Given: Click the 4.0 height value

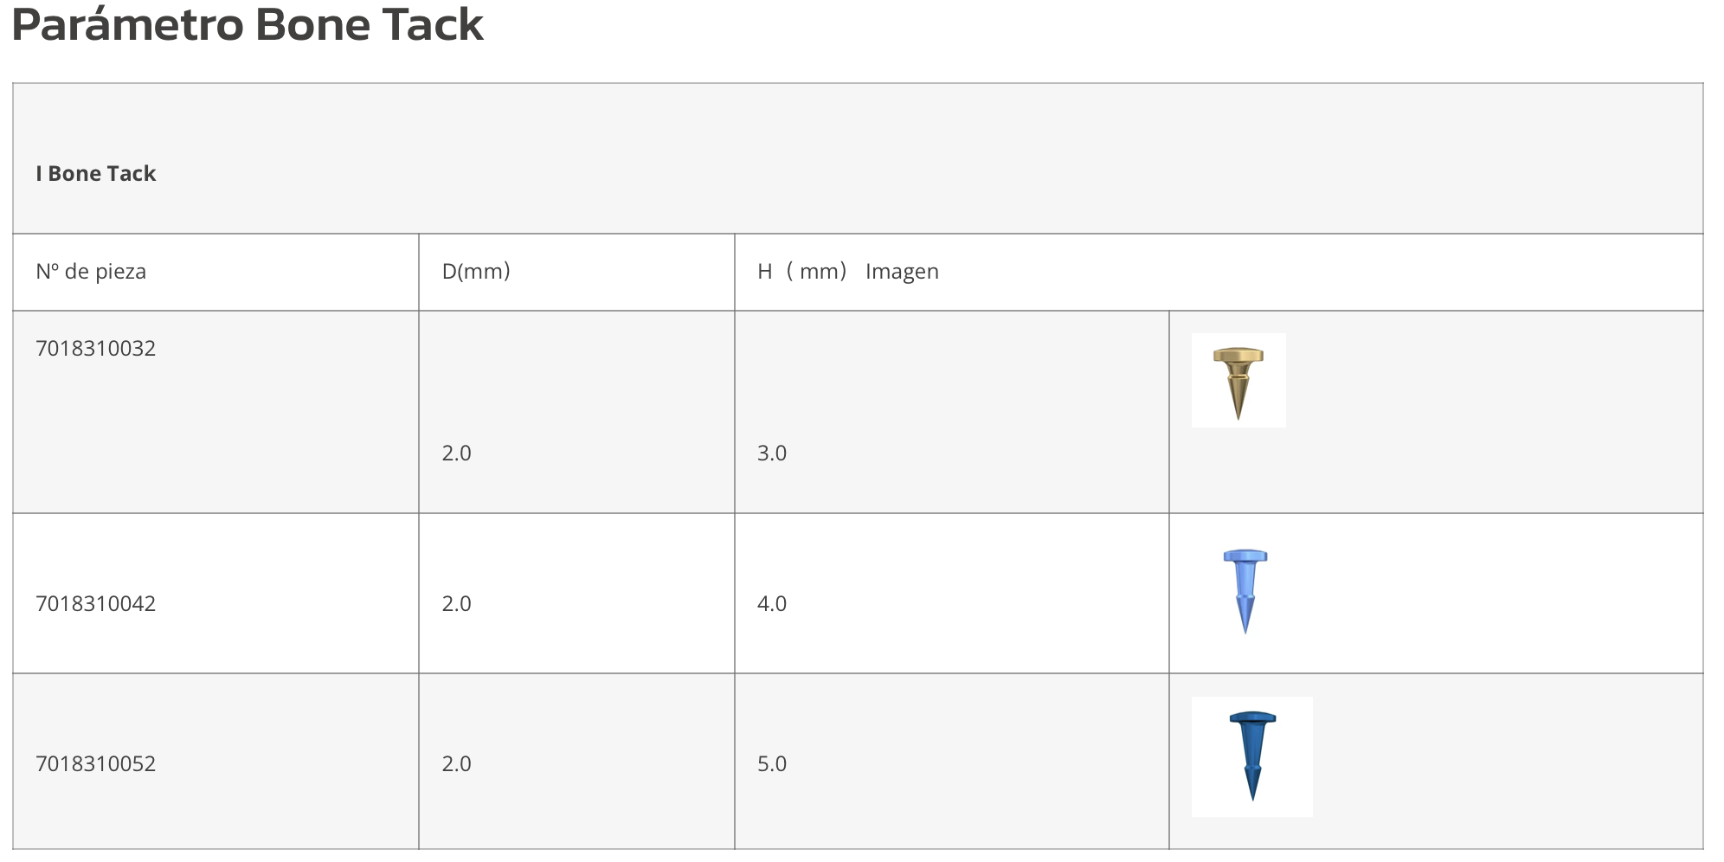Looking at the screenshot, I should [772, 603].
